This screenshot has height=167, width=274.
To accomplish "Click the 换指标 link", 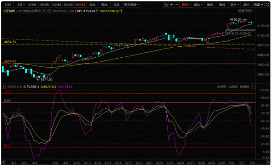I will (x=244, y=87).
